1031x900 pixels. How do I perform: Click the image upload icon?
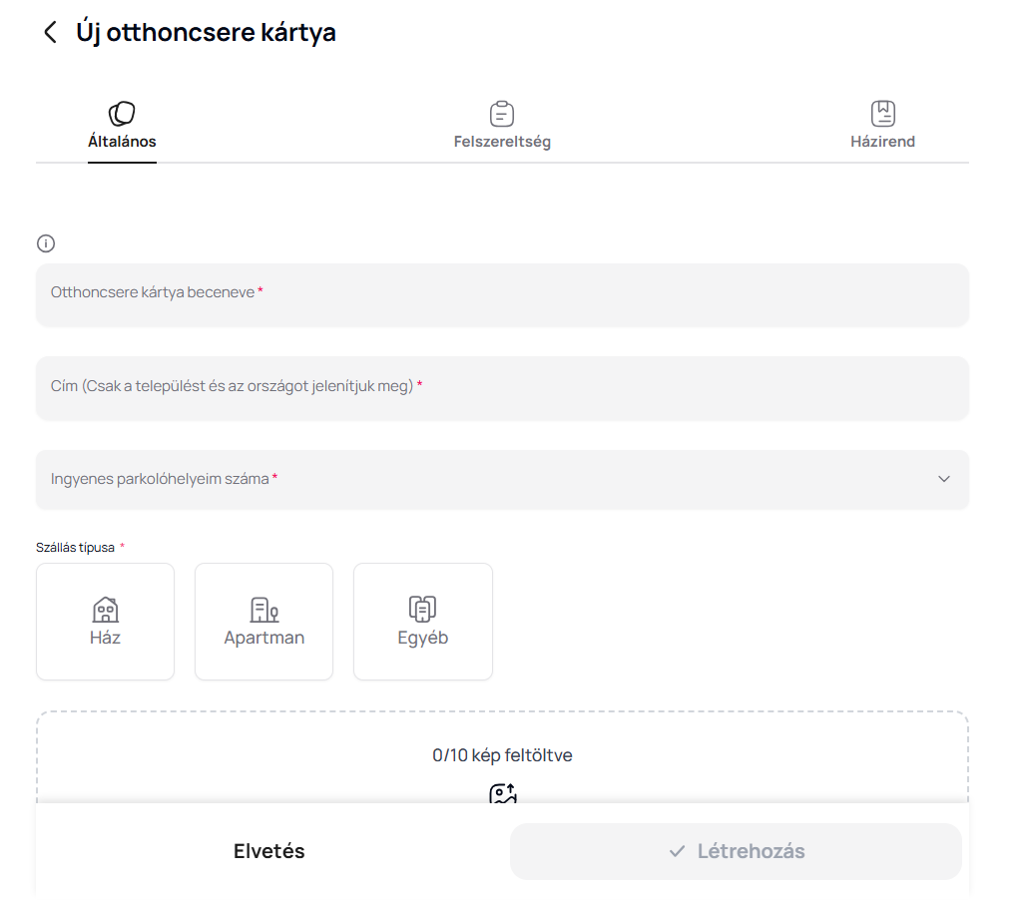[502, 794]
